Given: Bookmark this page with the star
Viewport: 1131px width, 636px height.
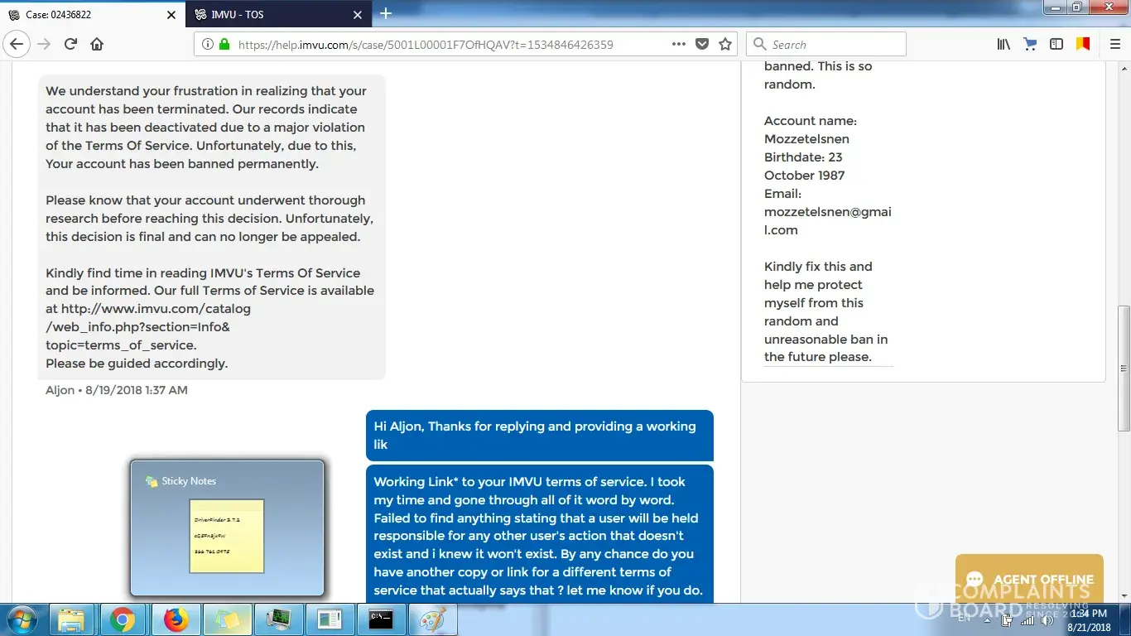Looking at the screenshot, I should coord(725,44).
